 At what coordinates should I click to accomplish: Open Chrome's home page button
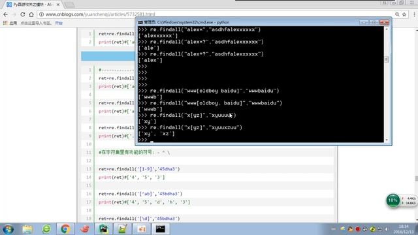point(31,14)
